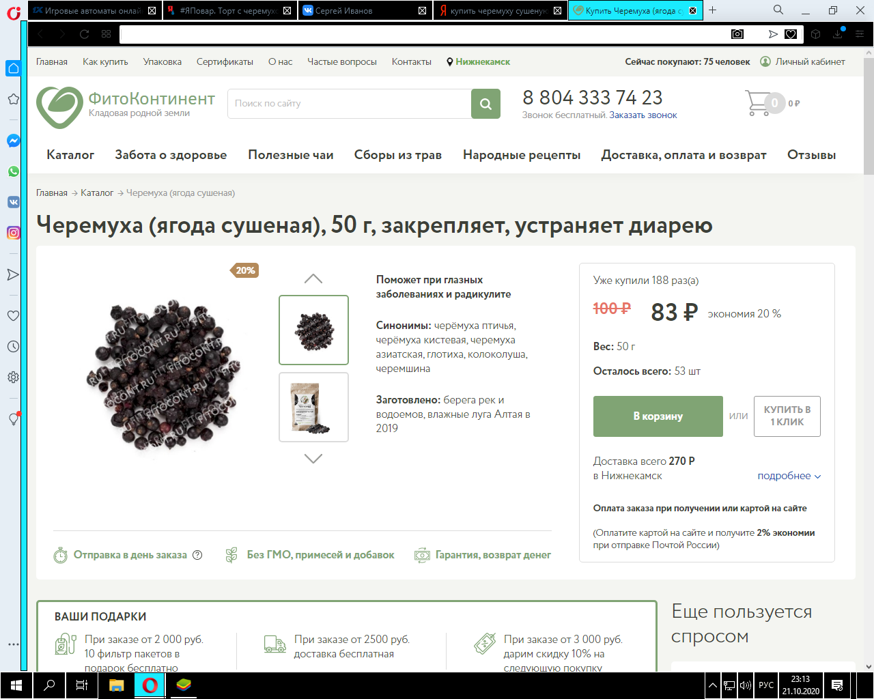Screen dimensions: 874x699
Task: Click the 'Купить в 1 клик' button
Action: 787,416
